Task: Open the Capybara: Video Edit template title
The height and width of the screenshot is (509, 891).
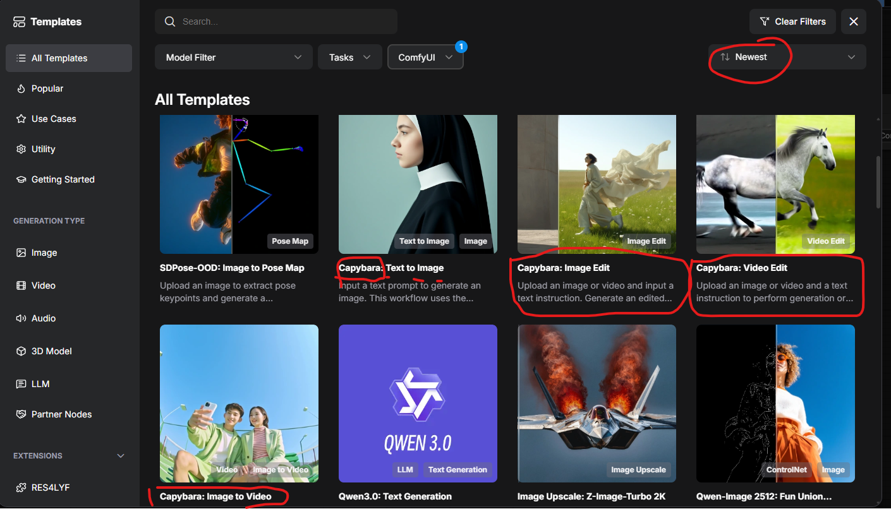Action: point(742,268)
